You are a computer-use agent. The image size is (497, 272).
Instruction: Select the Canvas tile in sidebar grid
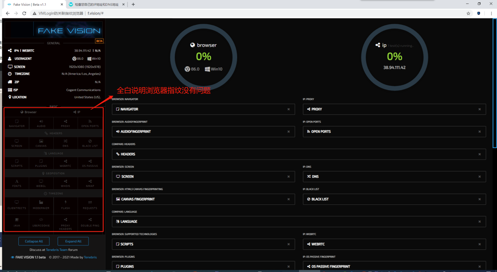pos(41,143)
